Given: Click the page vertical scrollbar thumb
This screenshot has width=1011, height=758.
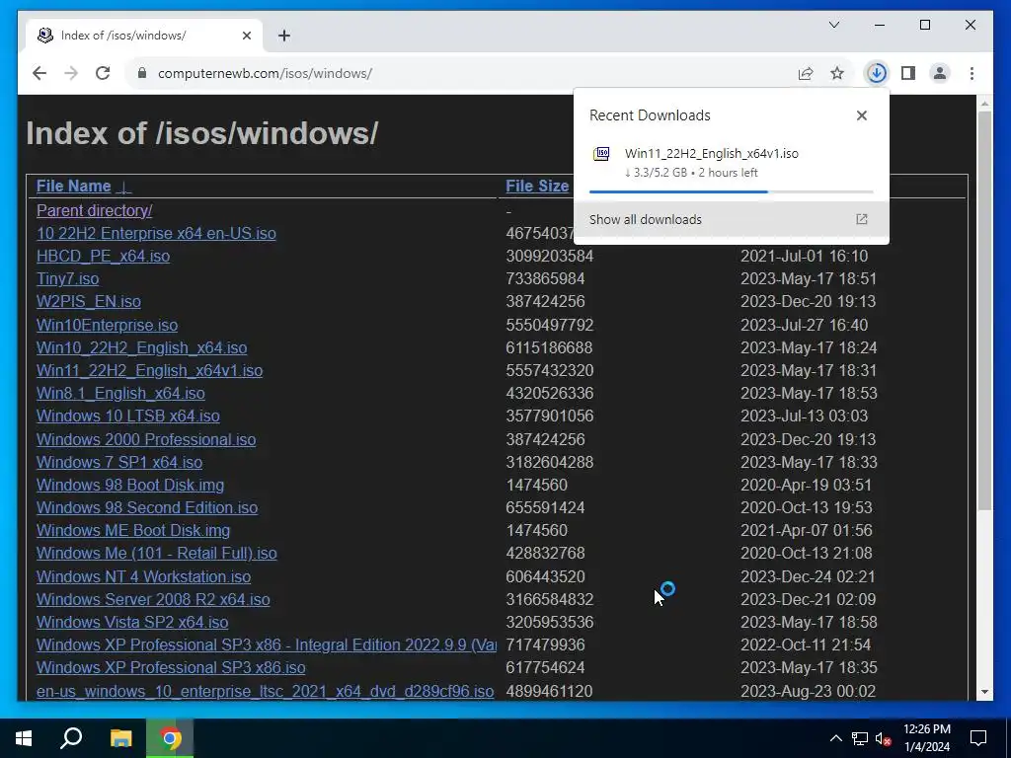Looking at the screenshot, I should point(984,311).
